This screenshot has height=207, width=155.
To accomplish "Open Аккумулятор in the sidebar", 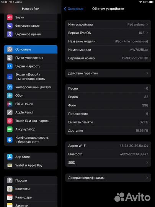I will (31, 130).
